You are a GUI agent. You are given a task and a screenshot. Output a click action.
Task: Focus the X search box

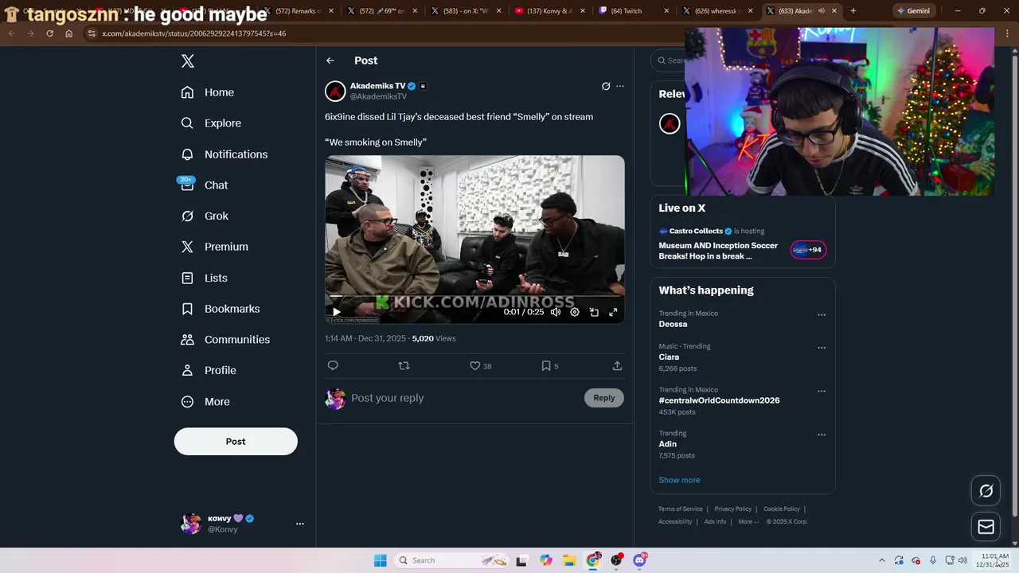click(x=670, y=60)
